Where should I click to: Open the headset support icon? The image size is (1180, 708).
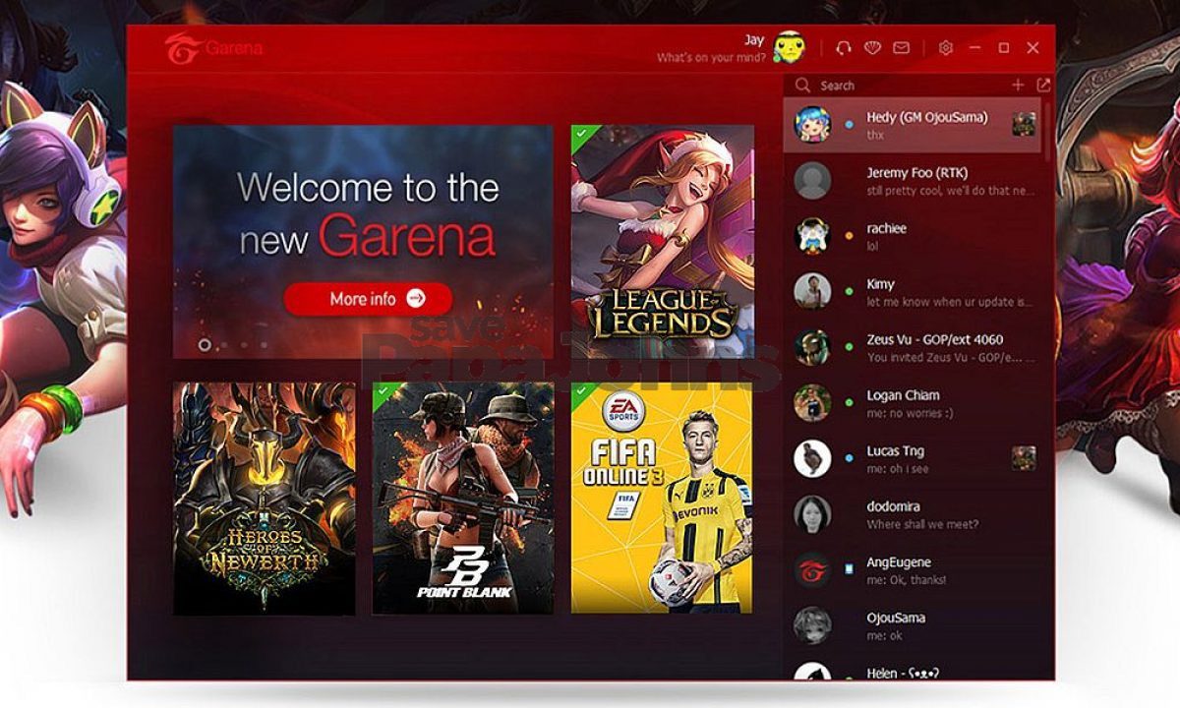[x=843, y=47]
